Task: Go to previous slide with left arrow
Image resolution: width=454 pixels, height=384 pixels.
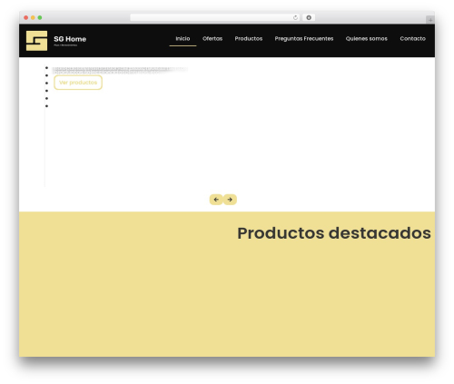Action: point(216,200)
